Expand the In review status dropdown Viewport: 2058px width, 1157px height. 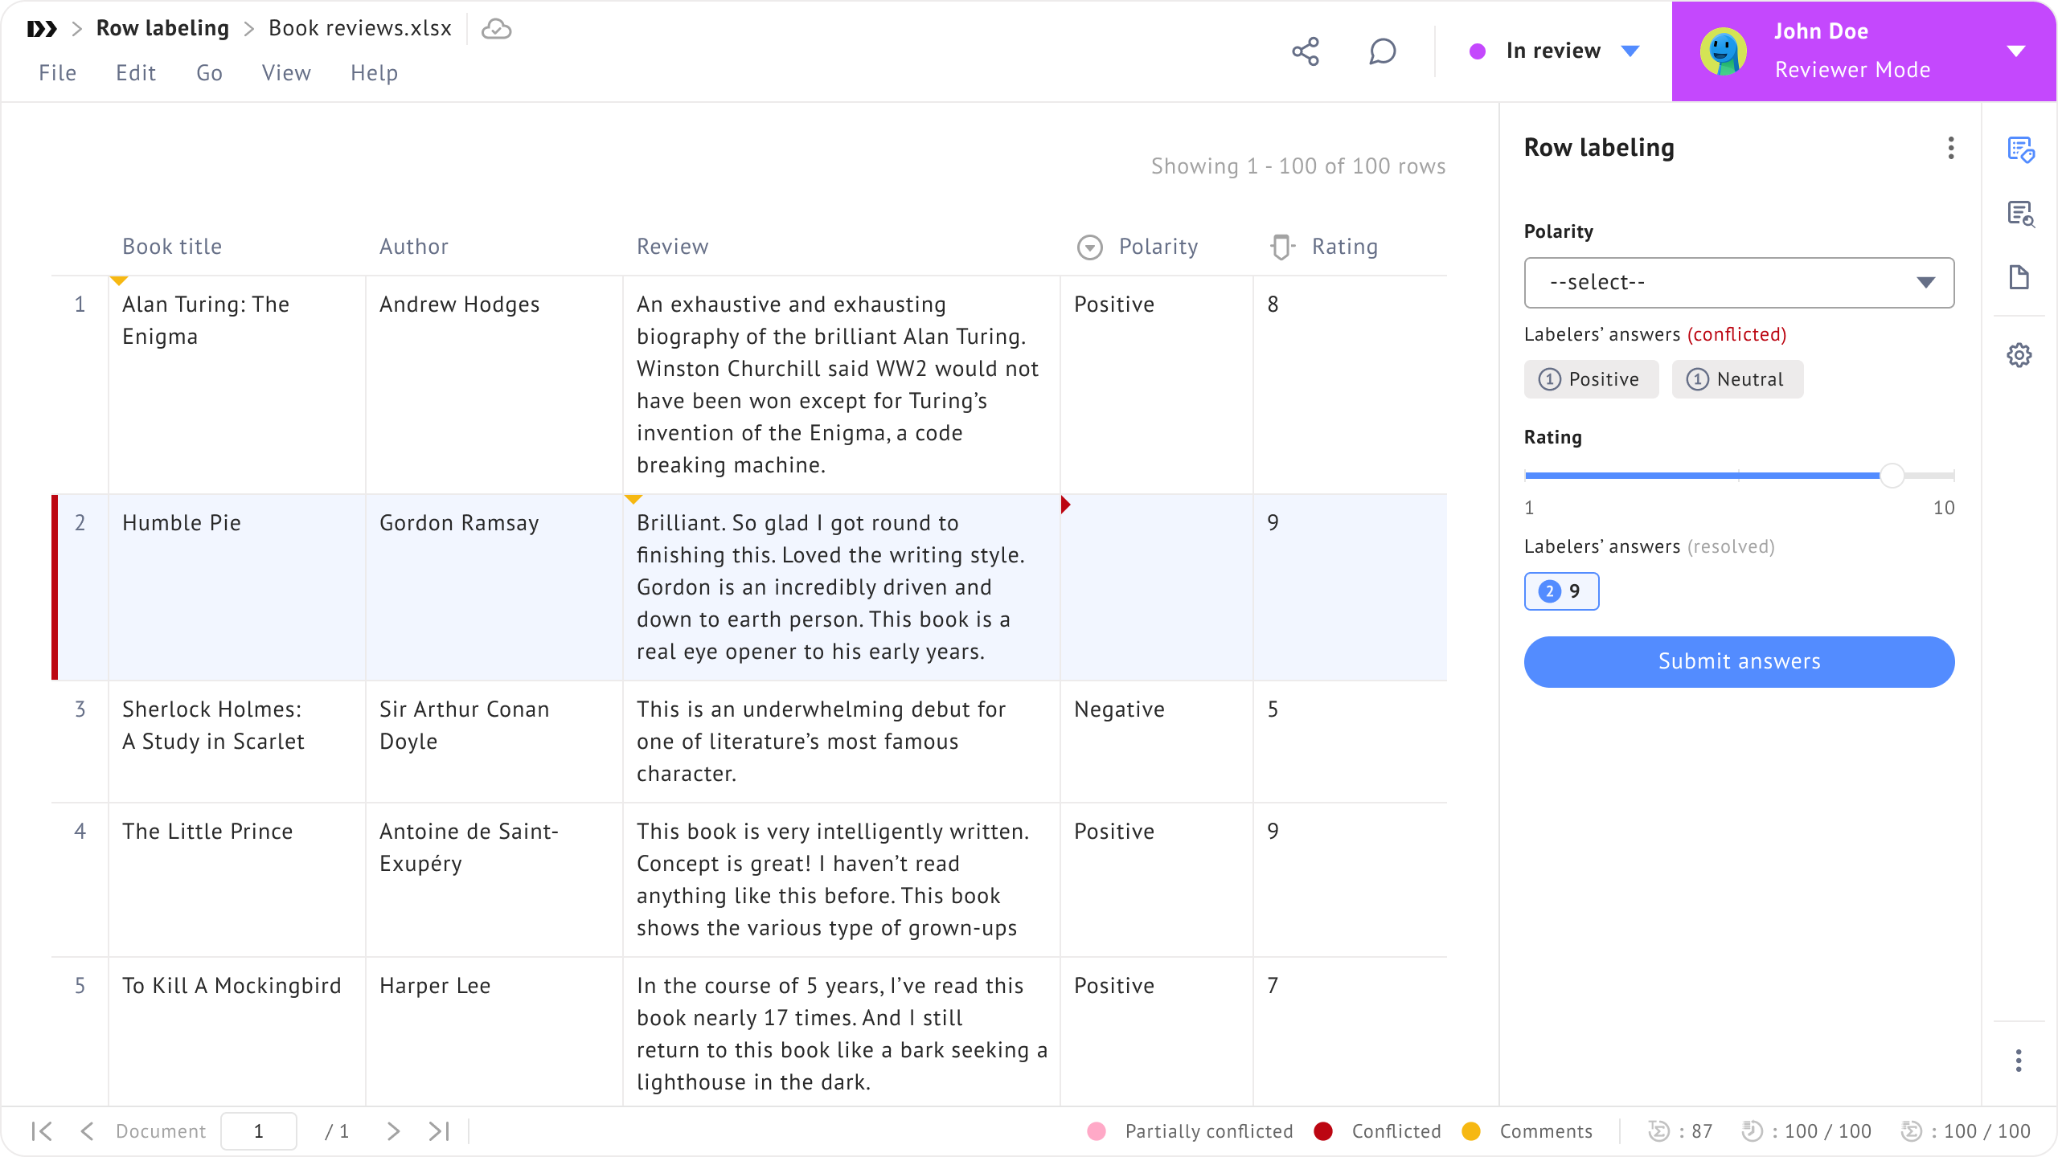[x=1630, y=51]
